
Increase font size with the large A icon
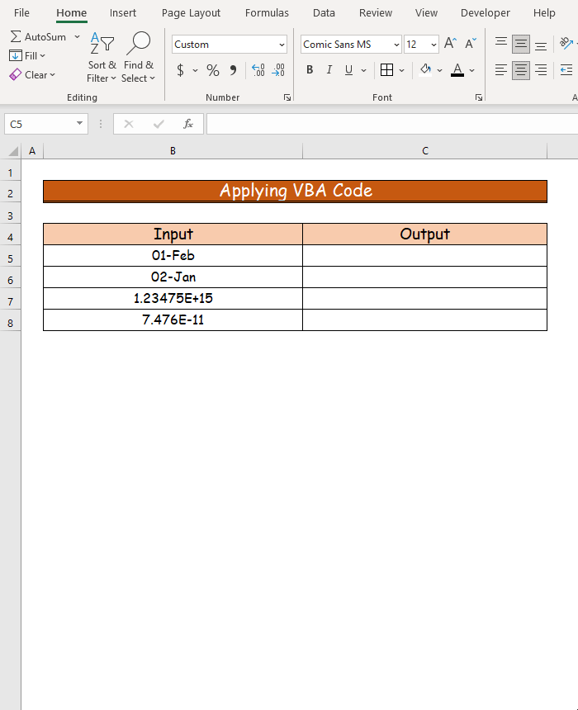click(x=450, y=44)
